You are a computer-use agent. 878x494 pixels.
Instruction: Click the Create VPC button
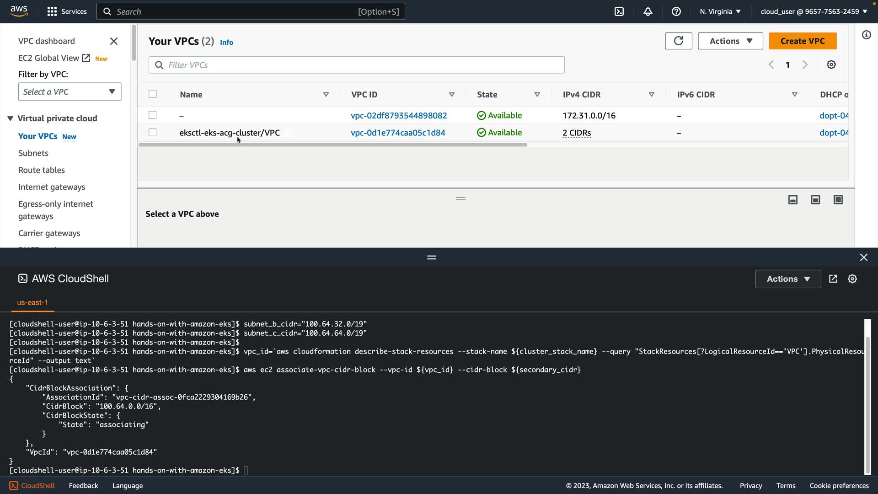pos(802,41)
